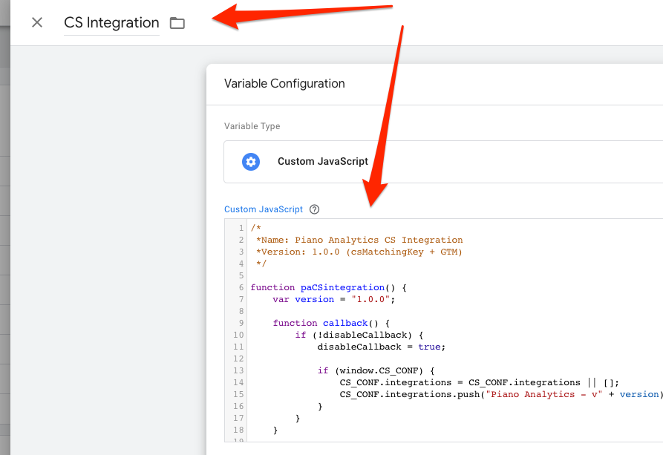Close the CS Integration variable editor
This screenshot has width=663, height=455.
tap(37, 22)
